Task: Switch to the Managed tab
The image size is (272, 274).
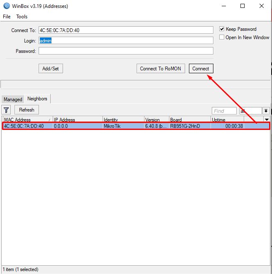Action: [13, 100]
